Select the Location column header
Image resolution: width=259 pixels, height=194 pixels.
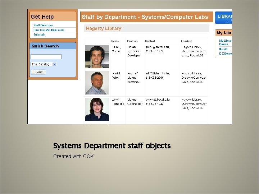pyautogui.click(x=187, y=41)
